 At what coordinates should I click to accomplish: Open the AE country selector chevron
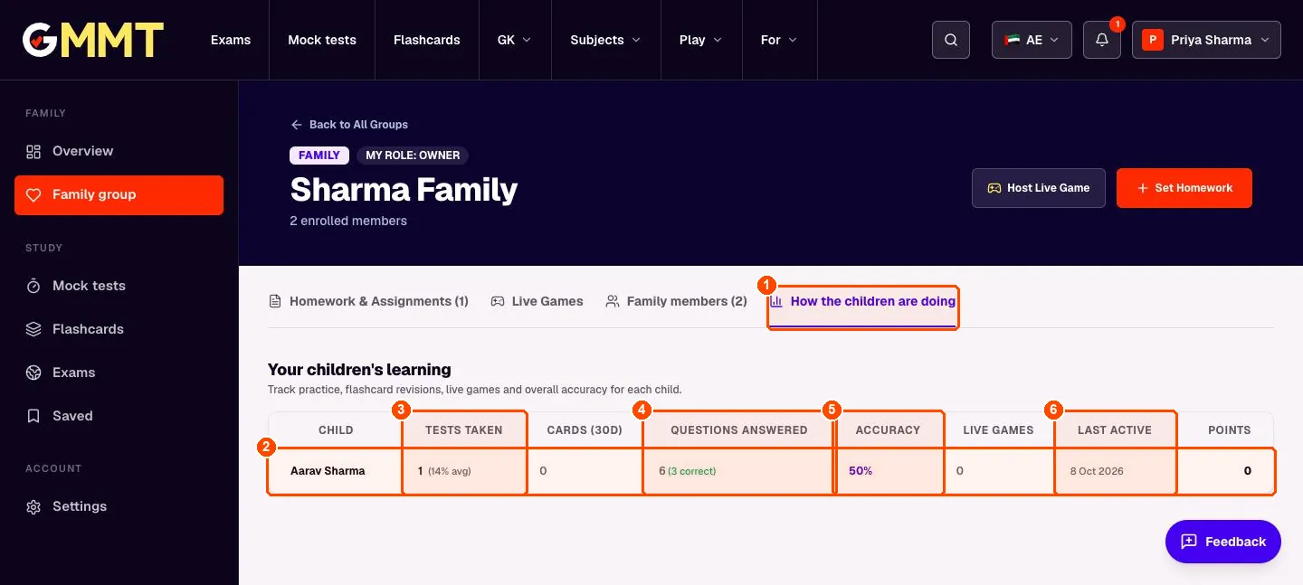point(1054,40)
